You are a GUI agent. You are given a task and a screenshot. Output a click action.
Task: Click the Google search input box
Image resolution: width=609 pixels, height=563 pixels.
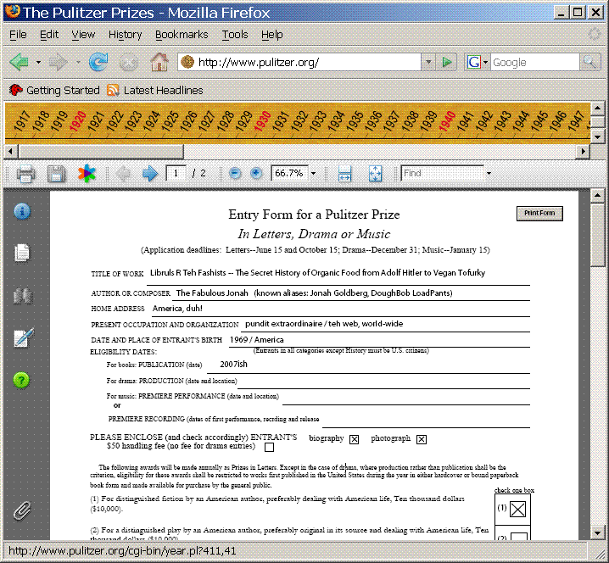click(x=535, y=62)
